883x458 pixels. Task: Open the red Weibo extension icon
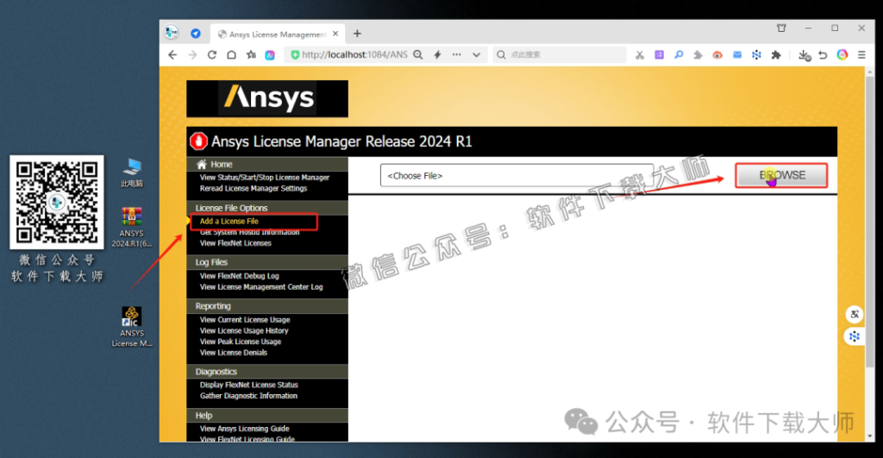[717, 54]
